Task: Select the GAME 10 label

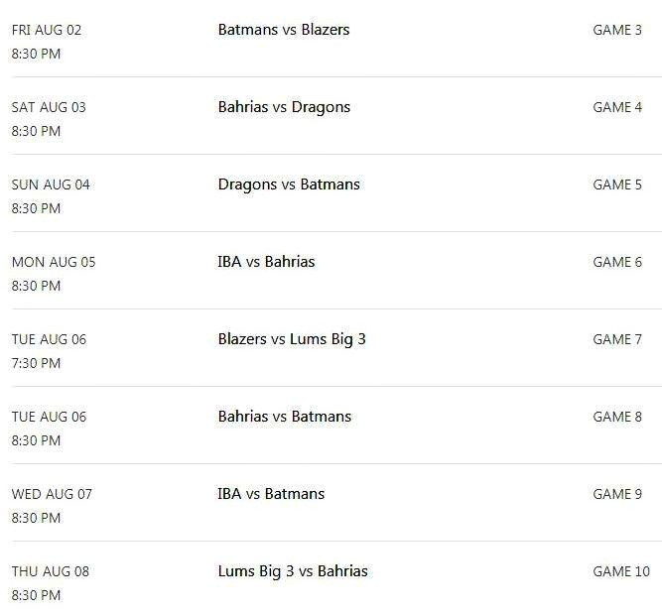Action: pyautogui.click(x=621, y=571)
